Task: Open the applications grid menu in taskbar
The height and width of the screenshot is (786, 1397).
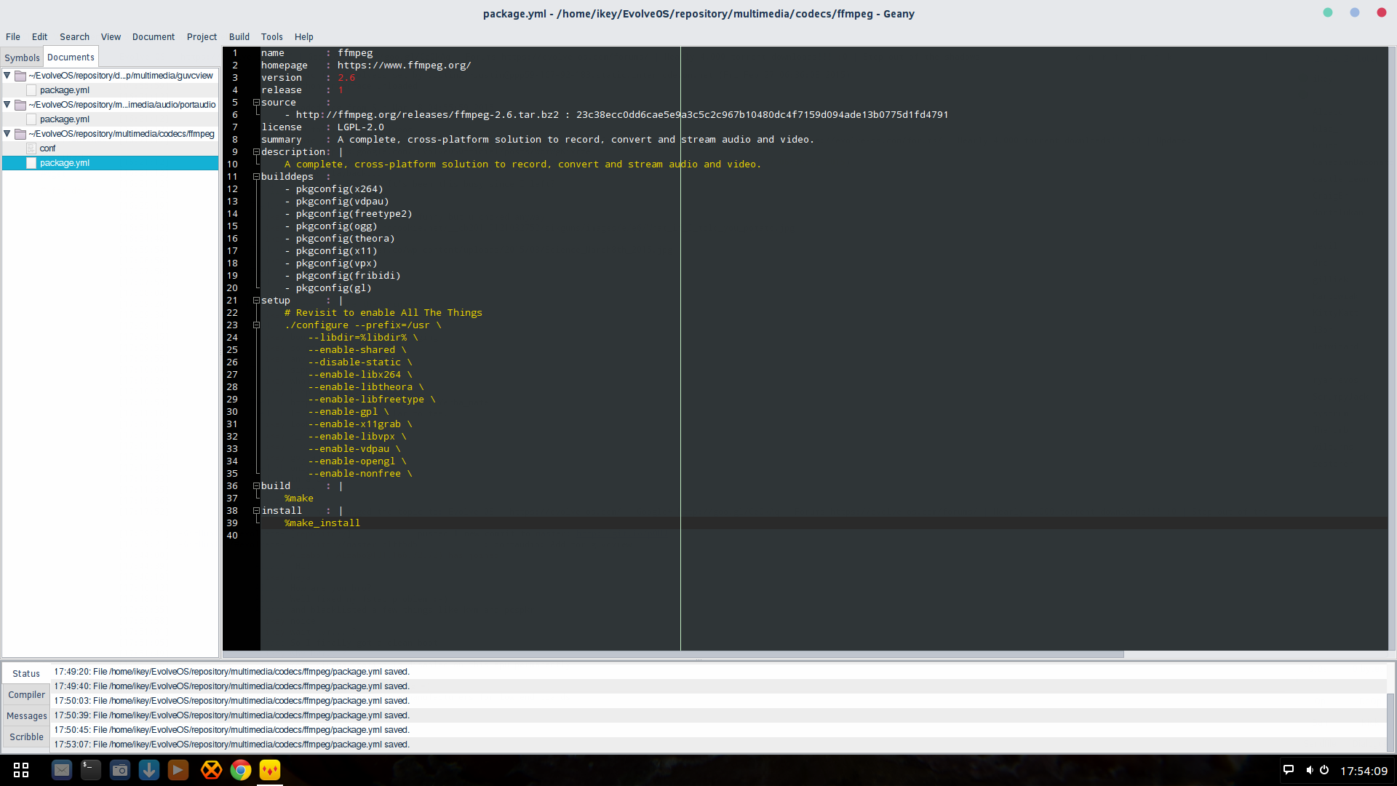Action: click(x=21, y=770)
